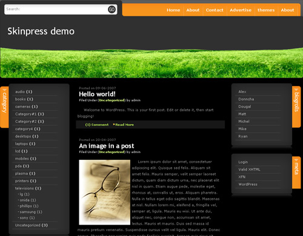Click Uncategorized under An image in a post
Viewport: 303px width, 236px height.
(112, 152)
